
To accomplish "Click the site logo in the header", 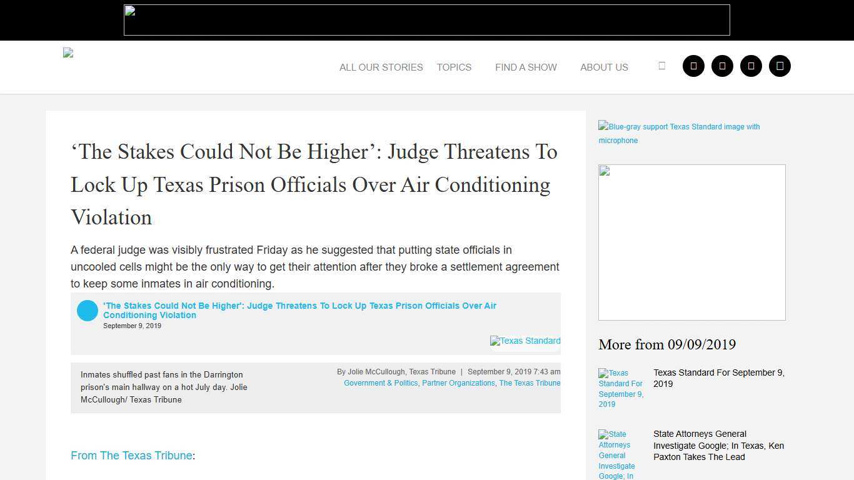I will [68, 53].
